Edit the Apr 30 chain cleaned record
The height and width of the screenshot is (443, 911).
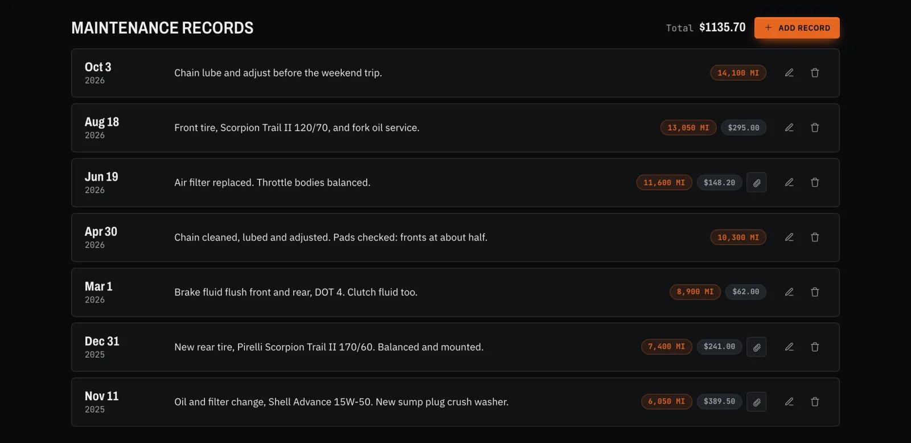pyautogui.click(x=789, y=237)
